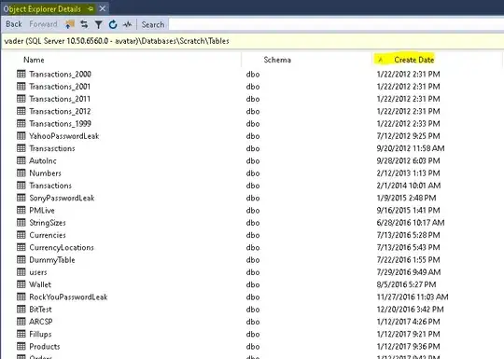
Task: Click inside the Search input box
Action: (x=336, y=24)
